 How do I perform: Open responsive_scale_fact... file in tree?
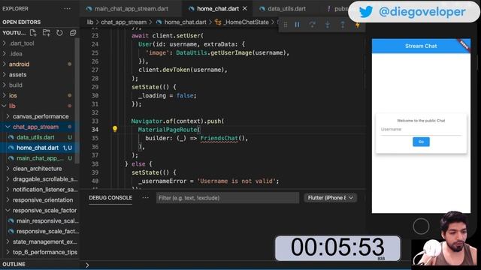(x=47, y=232)
